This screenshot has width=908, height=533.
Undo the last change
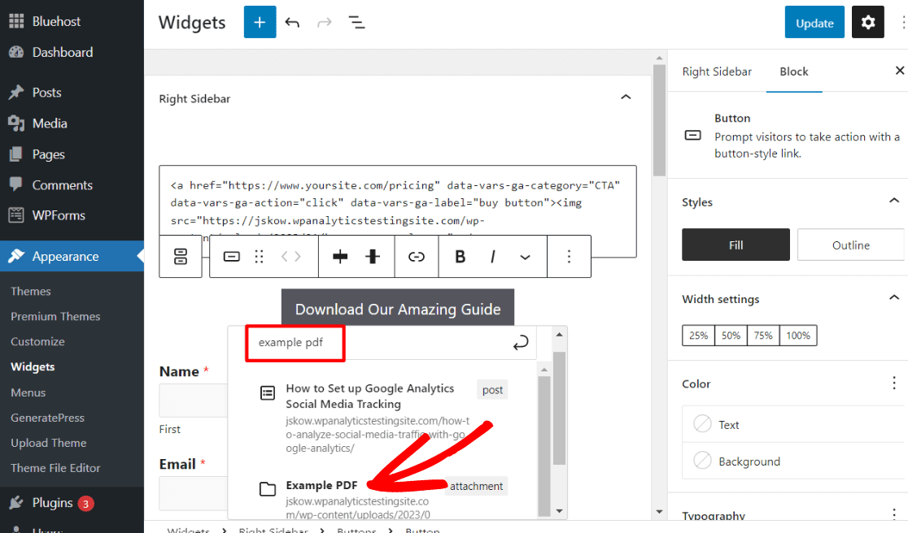tap(292, 22)
